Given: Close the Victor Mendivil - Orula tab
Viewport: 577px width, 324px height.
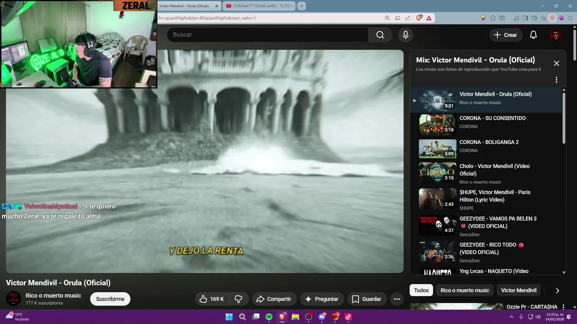Looking at the screenshot, I should pos(216,6).
